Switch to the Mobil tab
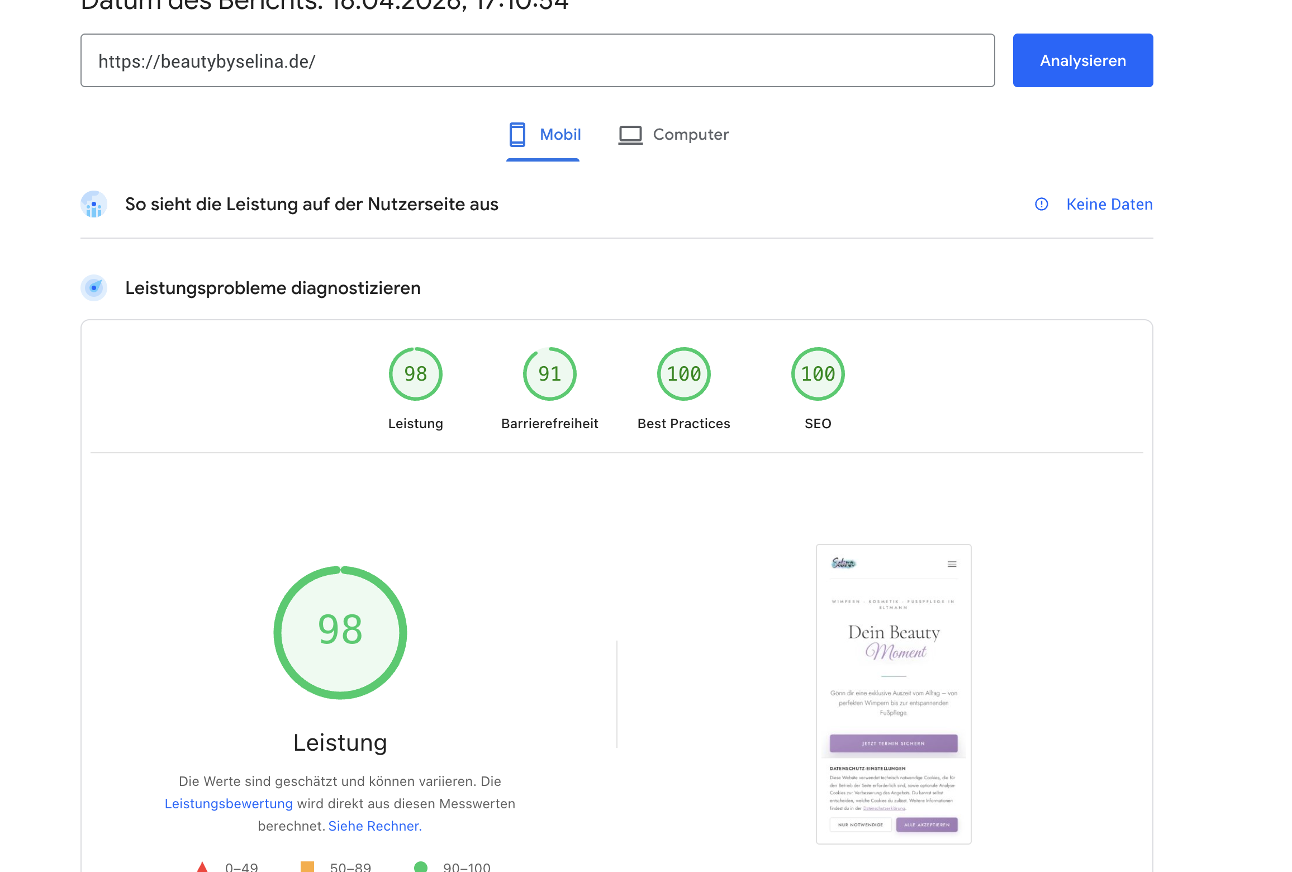Viewport: 1292px width, 872px height. (x=543, y=135)
